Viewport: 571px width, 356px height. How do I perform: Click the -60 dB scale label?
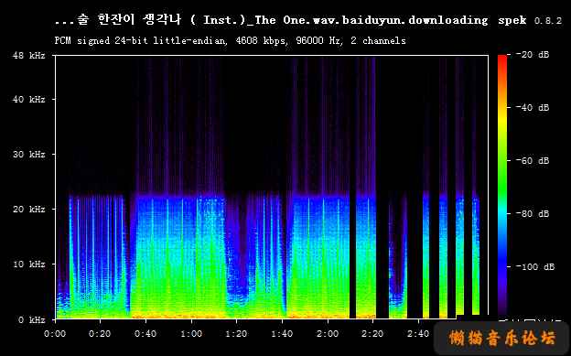[x=533, y=161]
